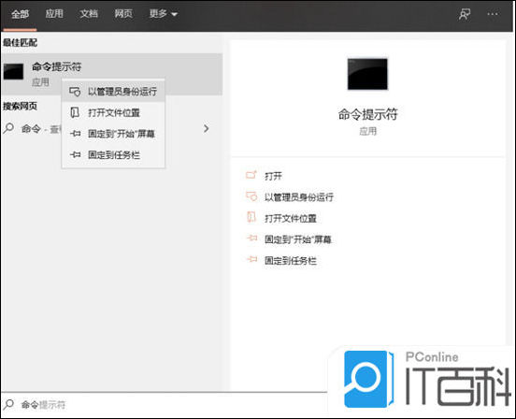Select the 网页 tab
Viewport: 516px width, 419px height.
[x=123, y=14]
